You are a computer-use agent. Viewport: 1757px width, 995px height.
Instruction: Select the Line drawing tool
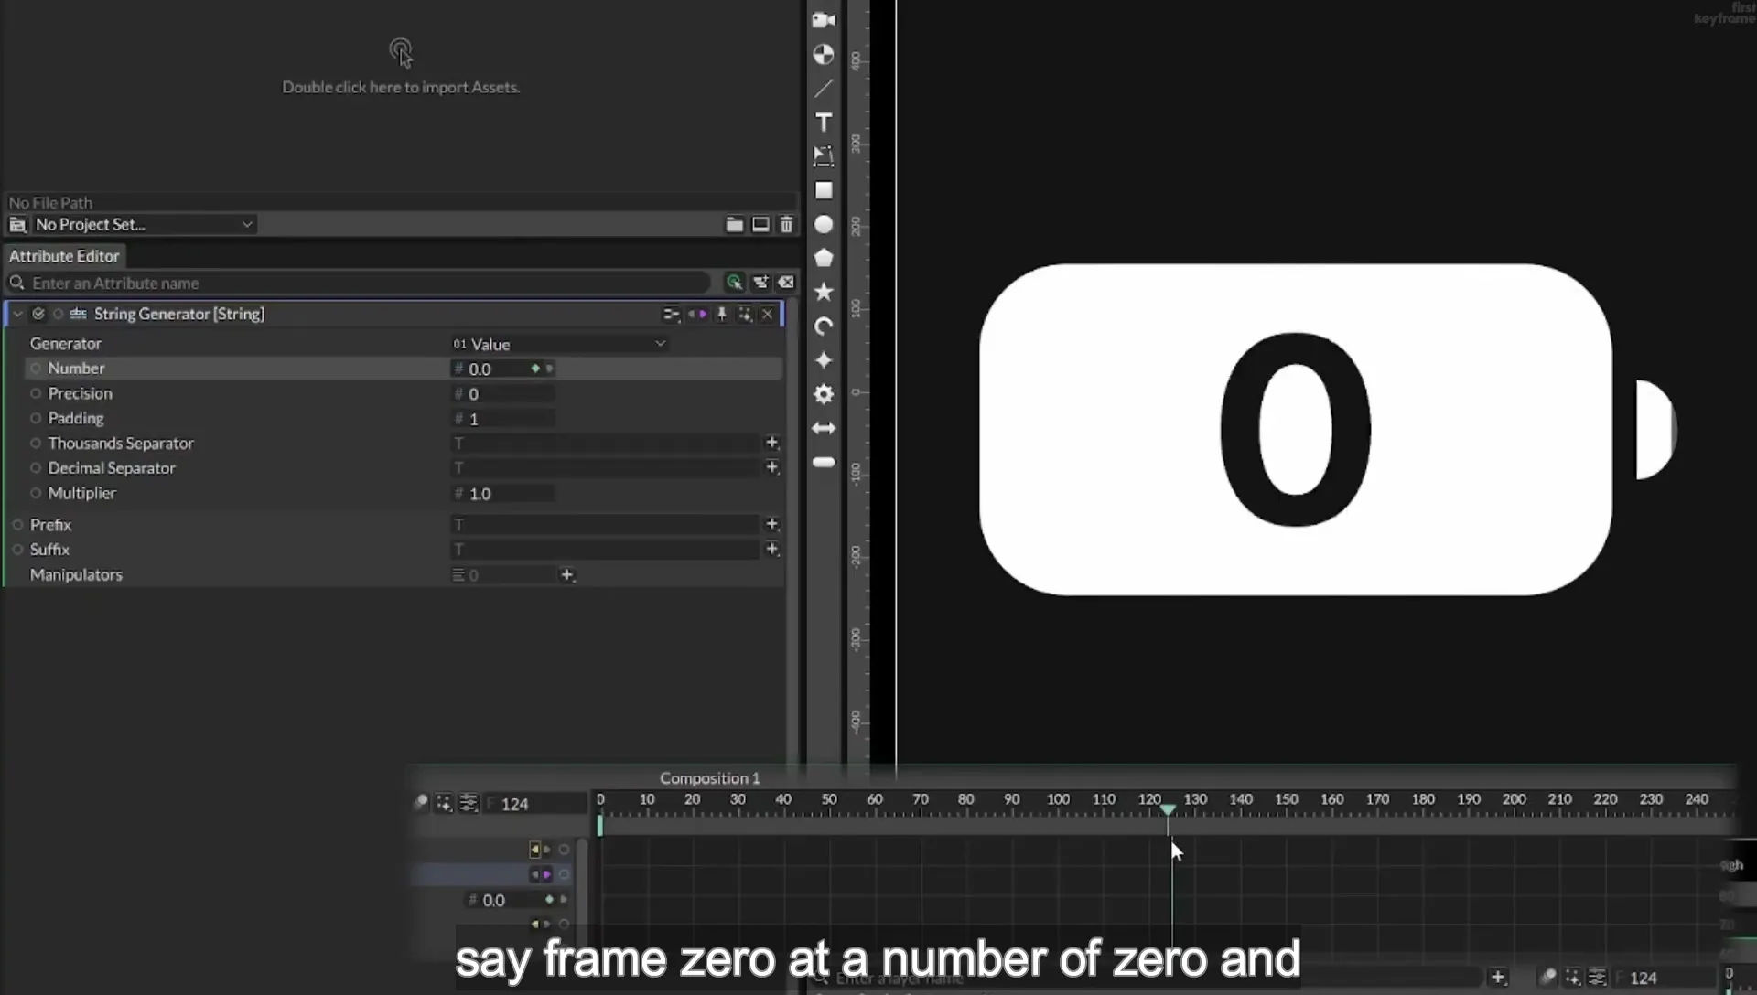(x=824, y=89)
